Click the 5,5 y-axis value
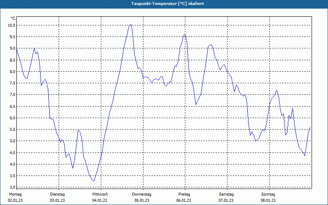The height and width of the screenshot is (205, 328). click(x=13, y=129)
